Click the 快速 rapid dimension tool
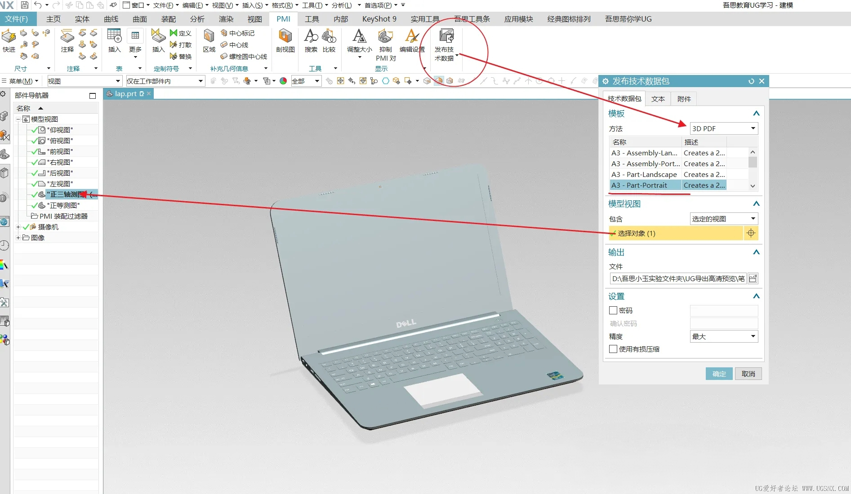851x494 pixels. click(x=9, y=40)
